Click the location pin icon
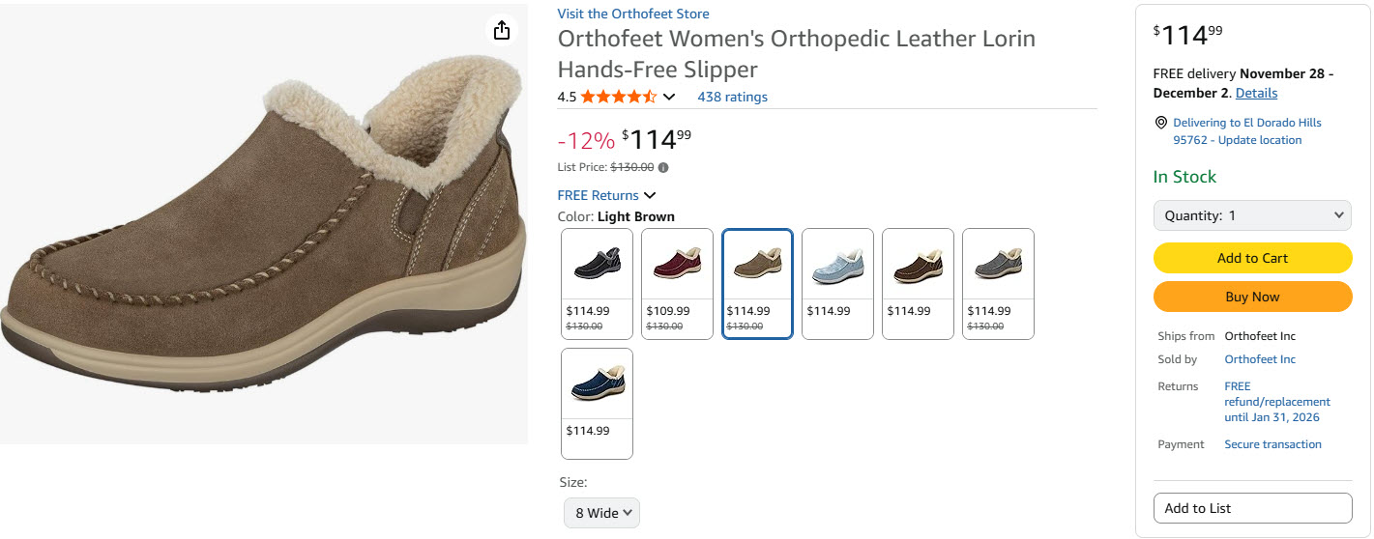Viewport: 1374px width, 539px height. pos(1160,123)
